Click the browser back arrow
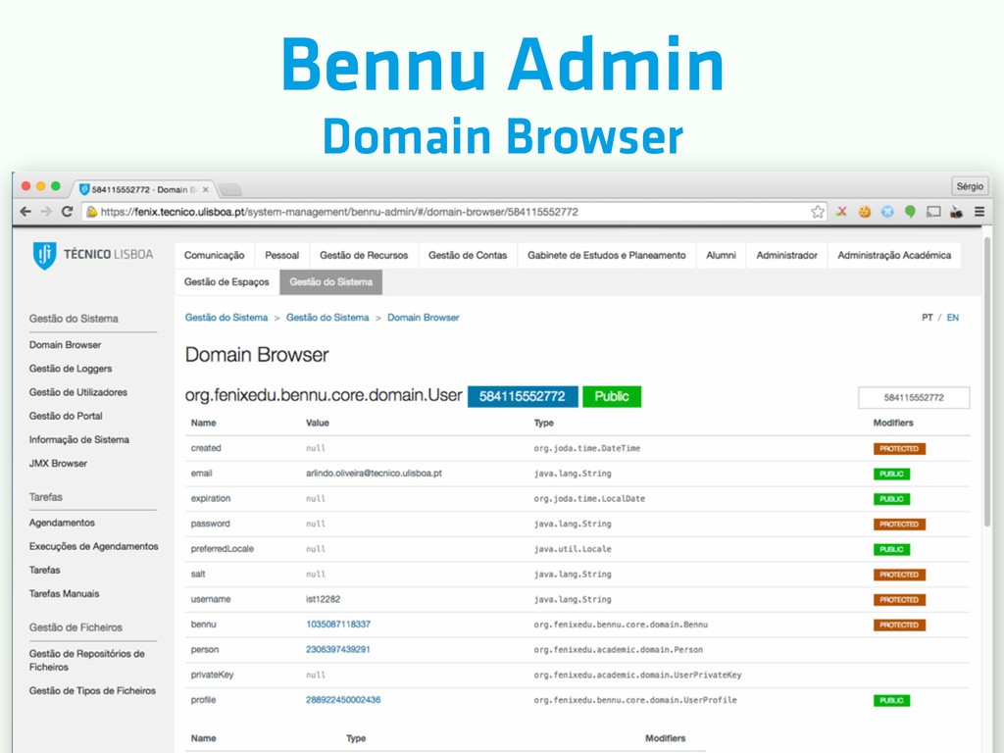This screenshot has height=753, width=1004. click(x=25, y=212)
